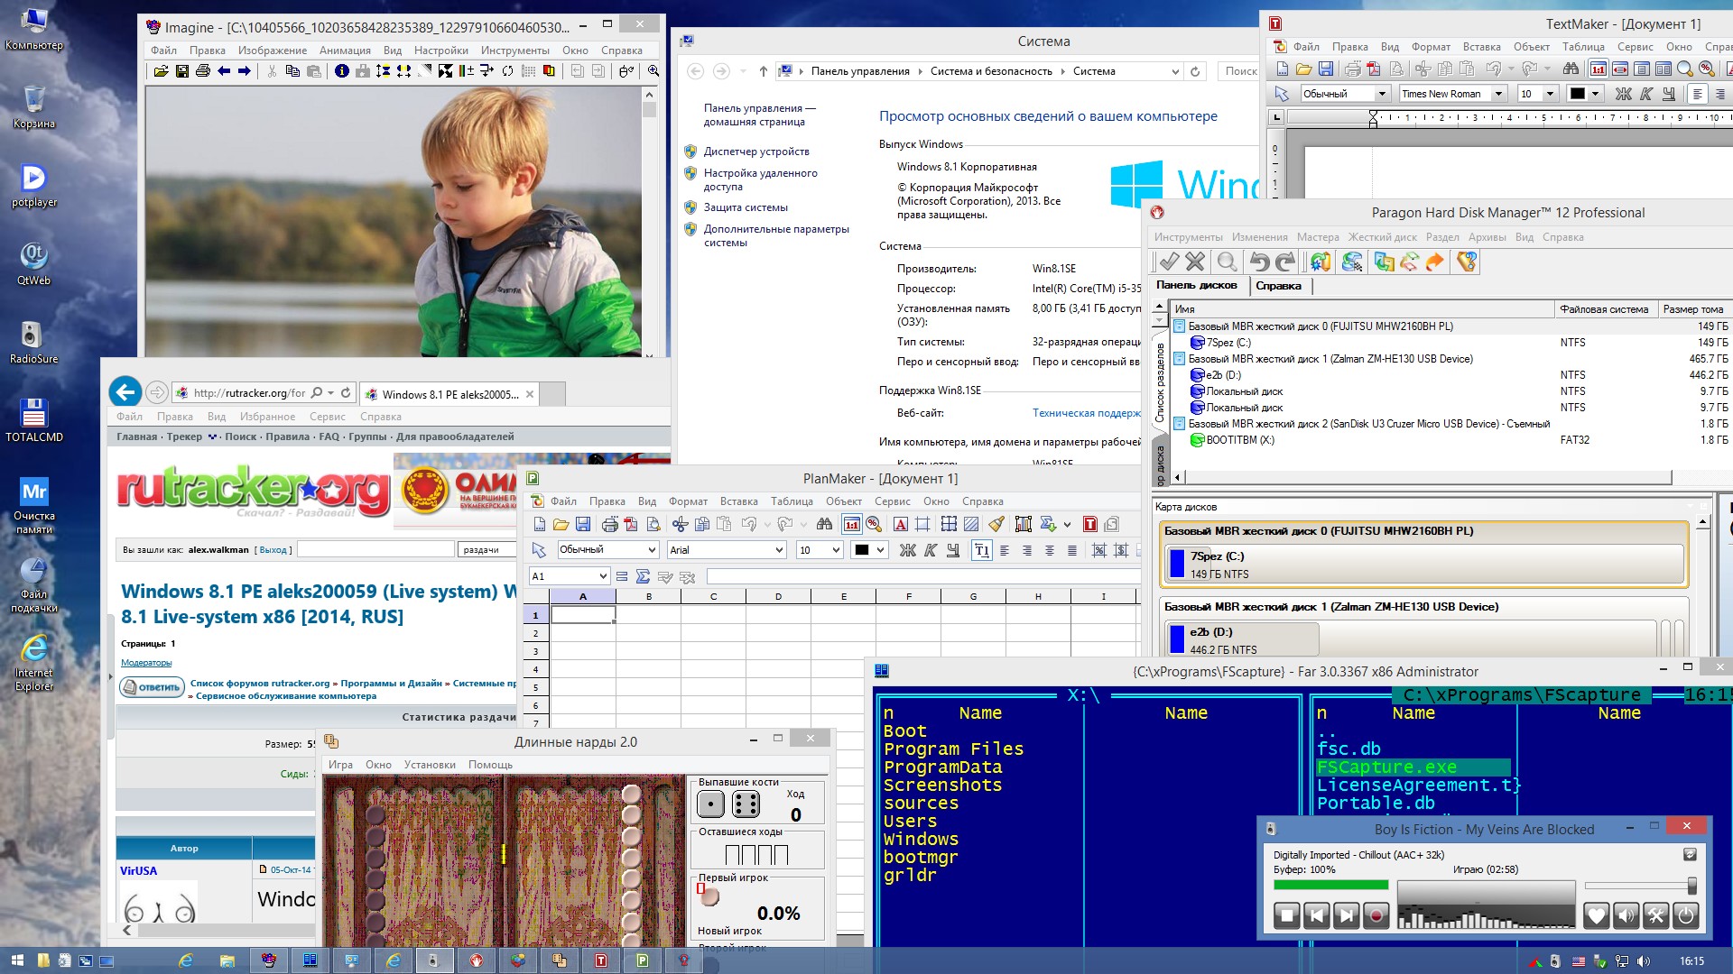Image resolution: width=1733 pixels, height=974 pixels.
Task: Open radio player settings (tools icon)
Action: pyautogui.click(x=1656, y=916)
